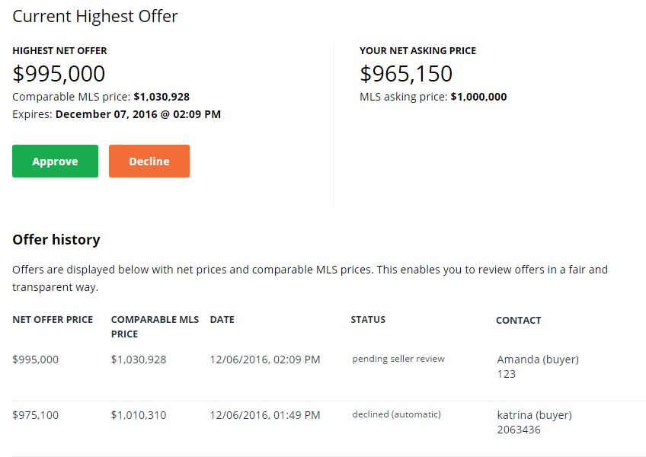Select the Date column header
The height and width of the screenshot is (457, 646).
click(x=222, y=320)
